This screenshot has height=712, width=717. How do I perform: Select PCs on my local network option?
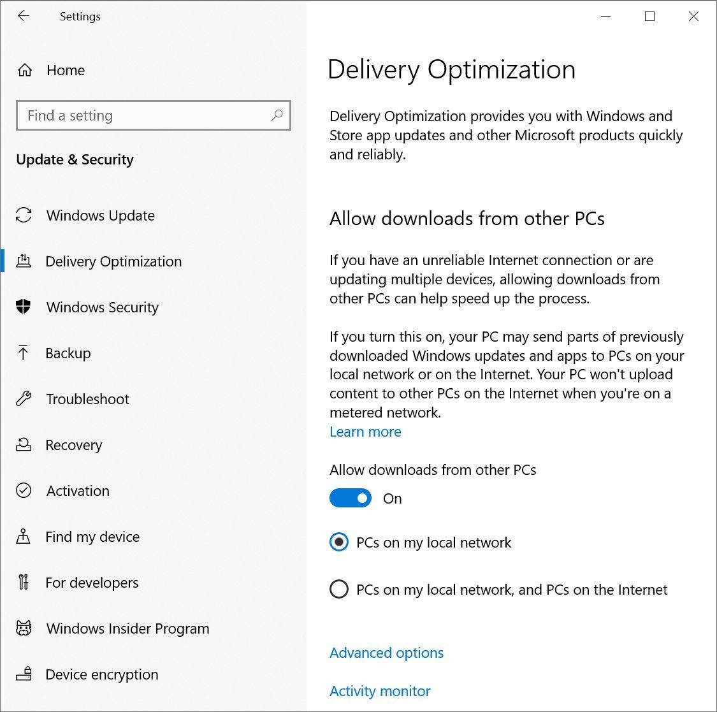pos(339,542)
